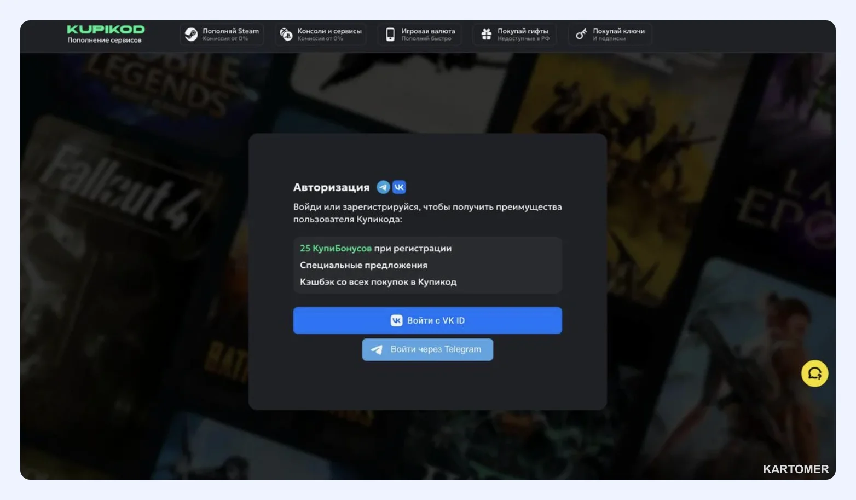The width and height of the screenshot is (856, 500).
Task: Click the Авторизация heading text
Action: [331, 187]
